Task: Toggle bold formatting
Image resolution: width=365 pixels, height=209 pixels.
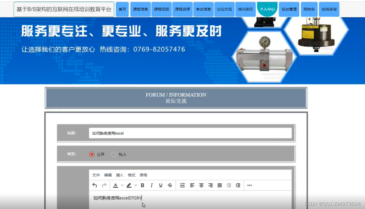Action: point(142,185)
